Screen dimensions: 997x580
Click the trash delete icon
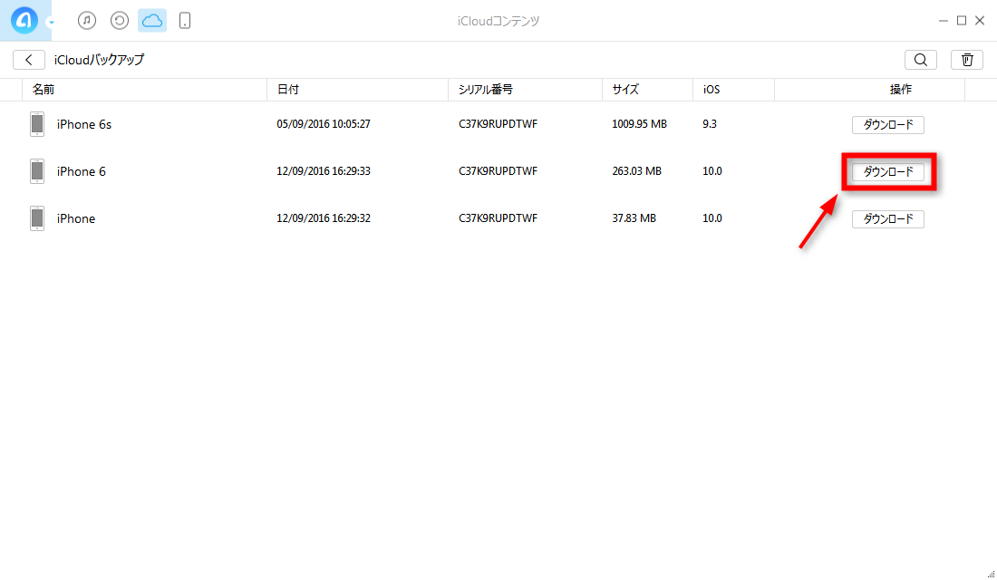pyautogui.click(x=967, y=60)
